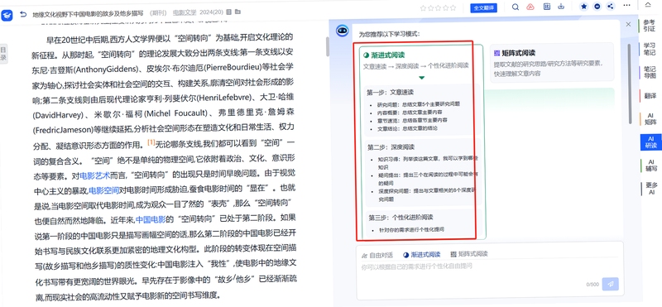This screenshot has height=307, width=662.
Task: Click the (期刊) label in header
Action: tap(158, 12)
